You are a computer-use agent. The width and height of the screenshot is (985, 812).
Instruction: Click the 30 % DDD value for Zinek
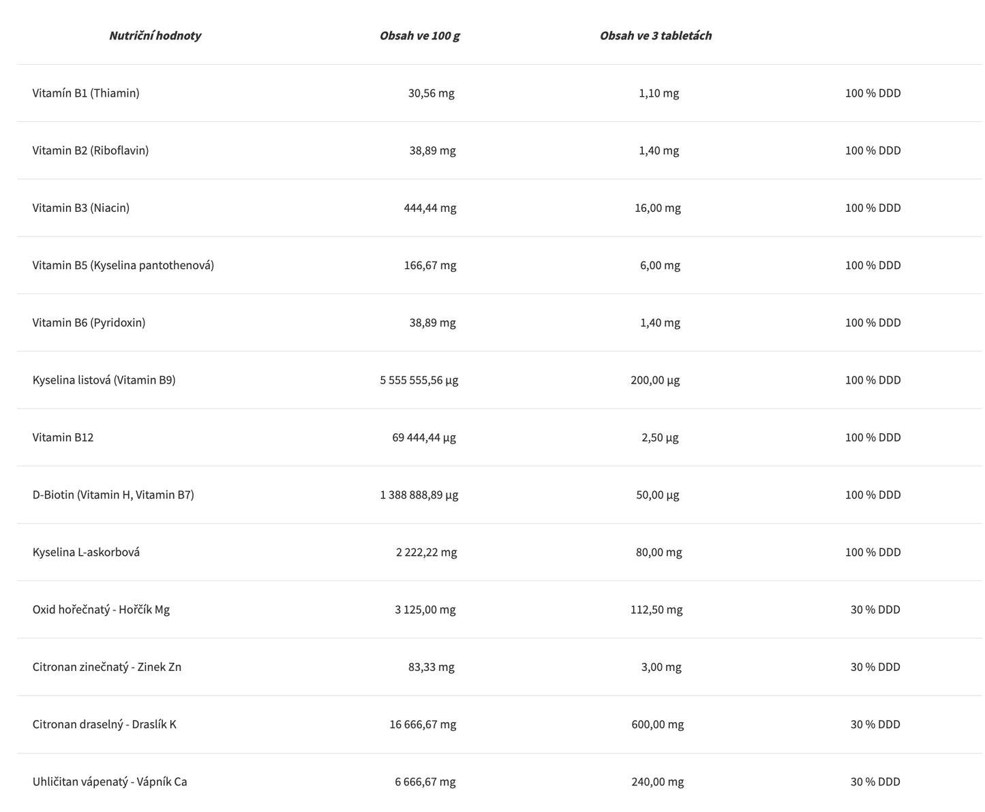pyautogui.click(x=875, y=667)
